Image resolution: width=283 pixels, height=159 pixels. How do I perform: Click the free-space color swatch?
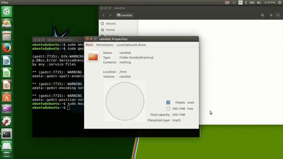point(168,109)
